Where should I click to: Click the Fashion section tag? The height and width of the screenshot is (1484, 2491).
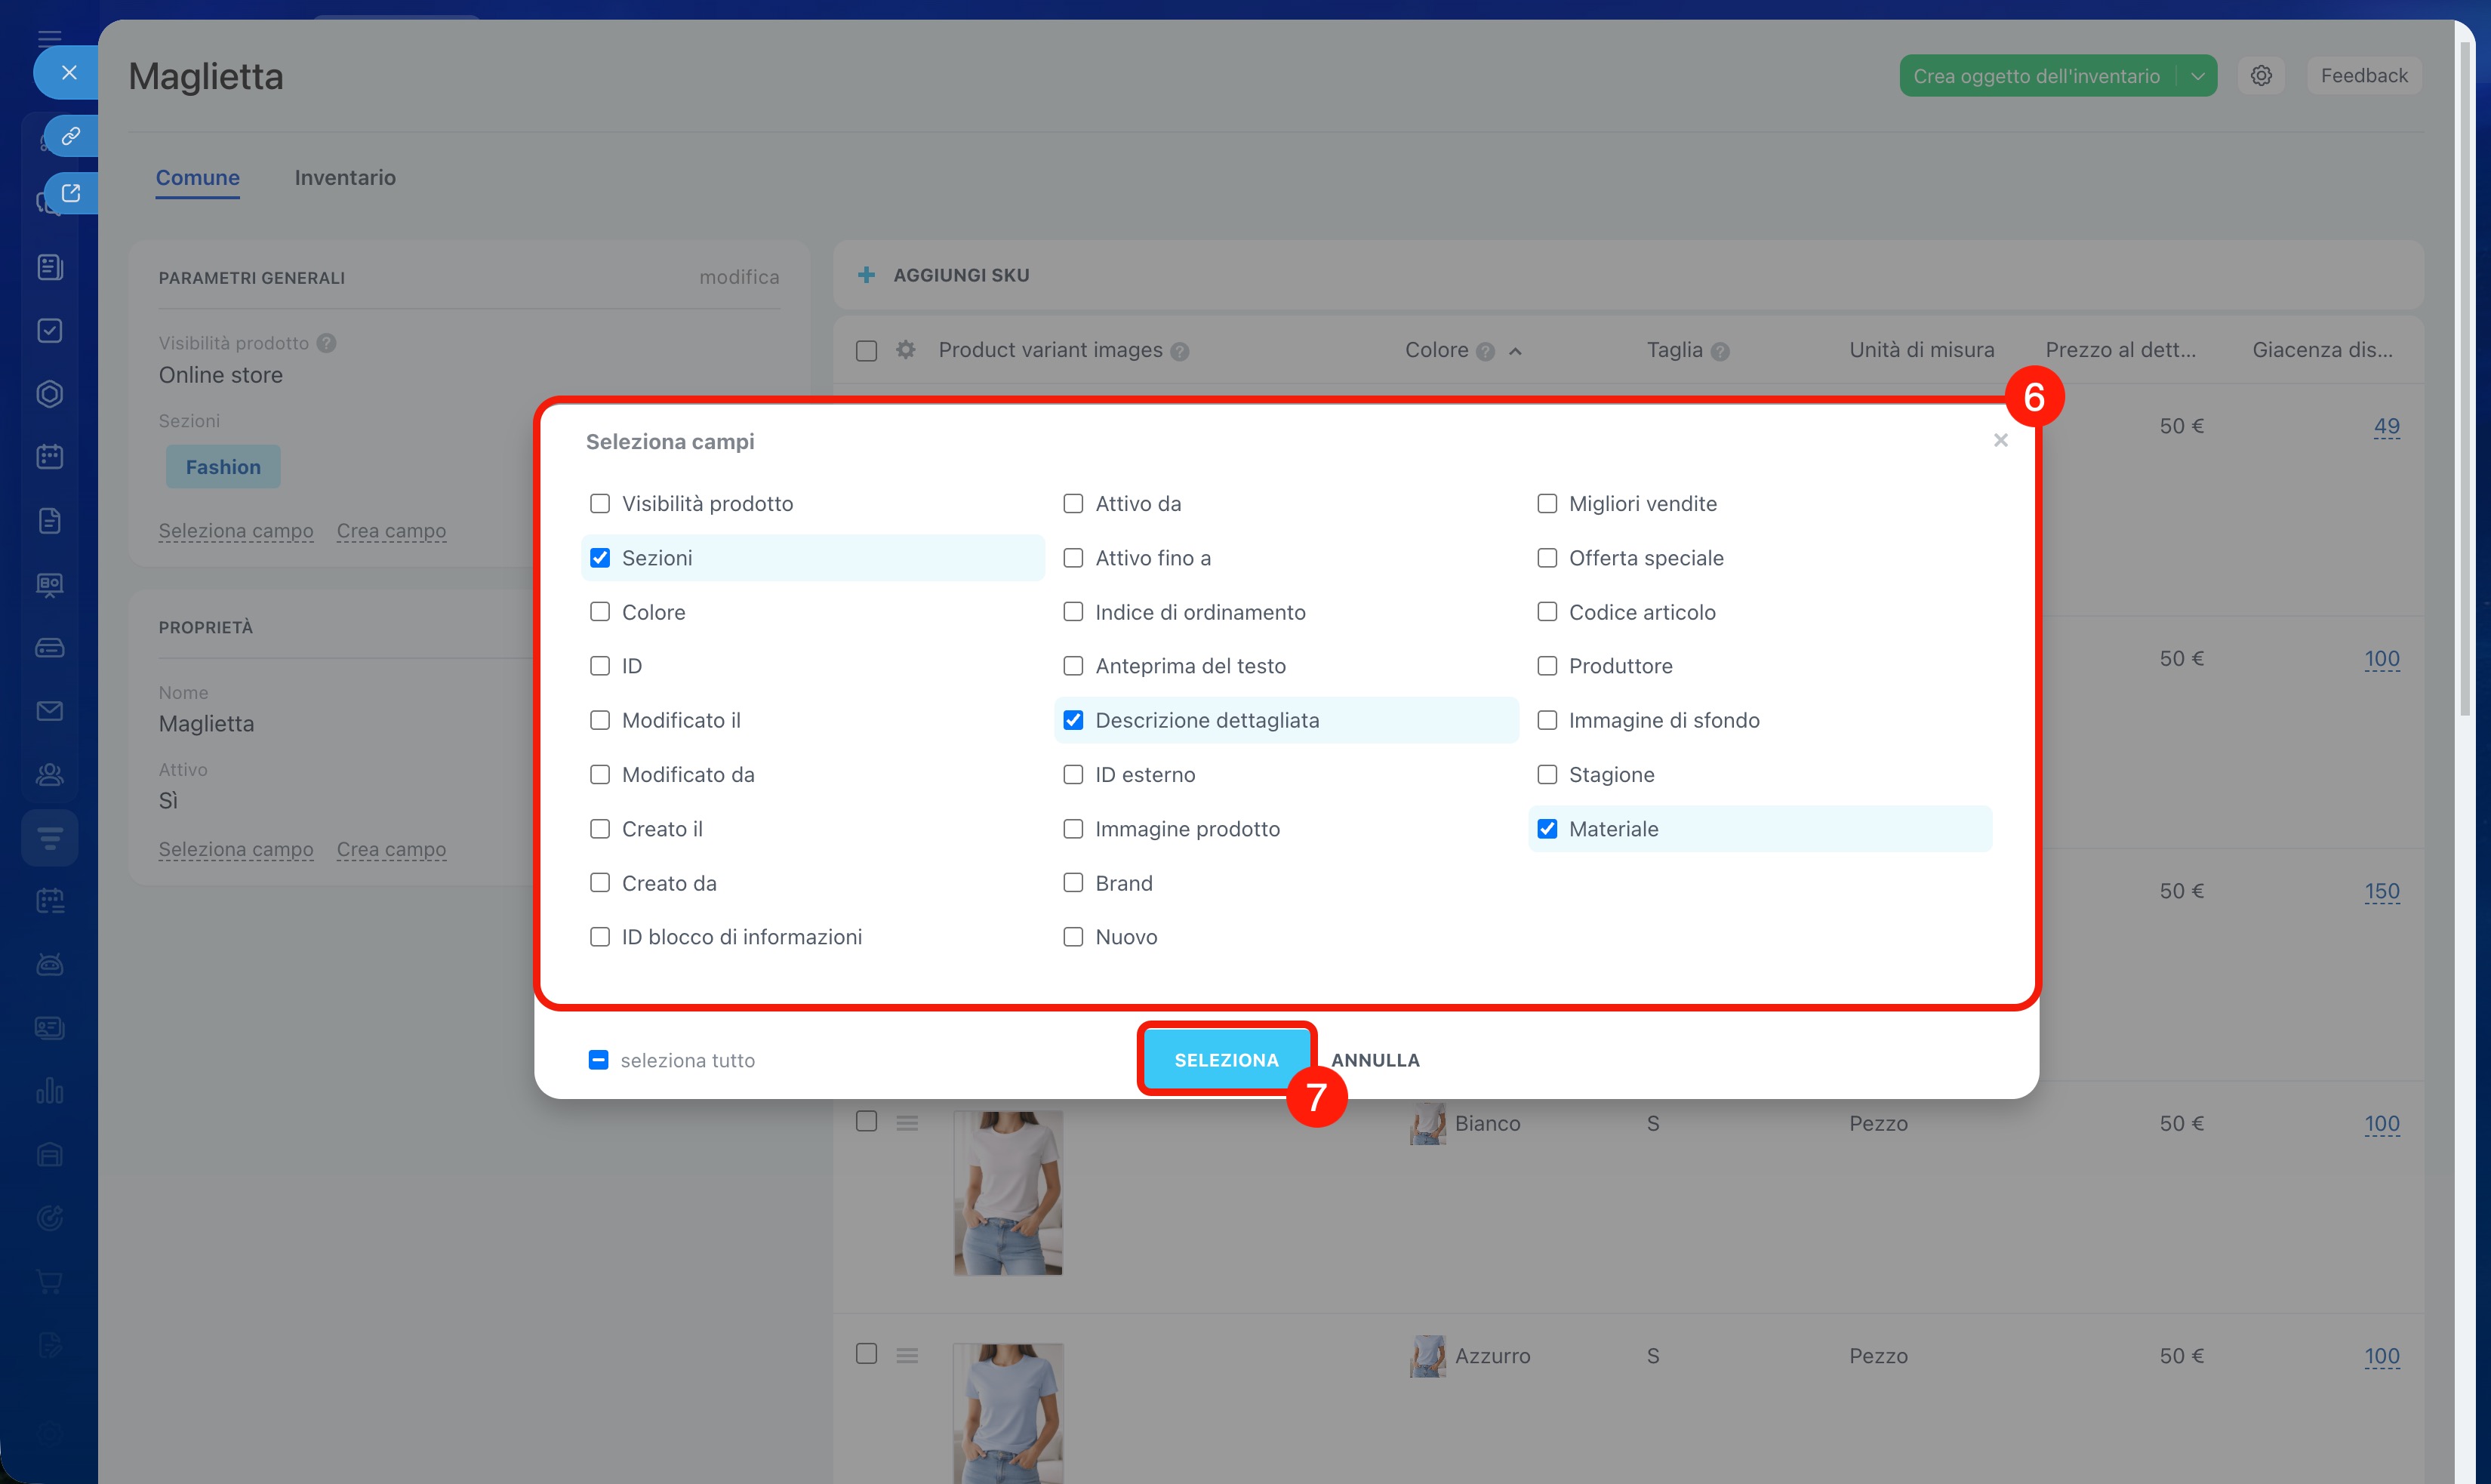[223, 467]
